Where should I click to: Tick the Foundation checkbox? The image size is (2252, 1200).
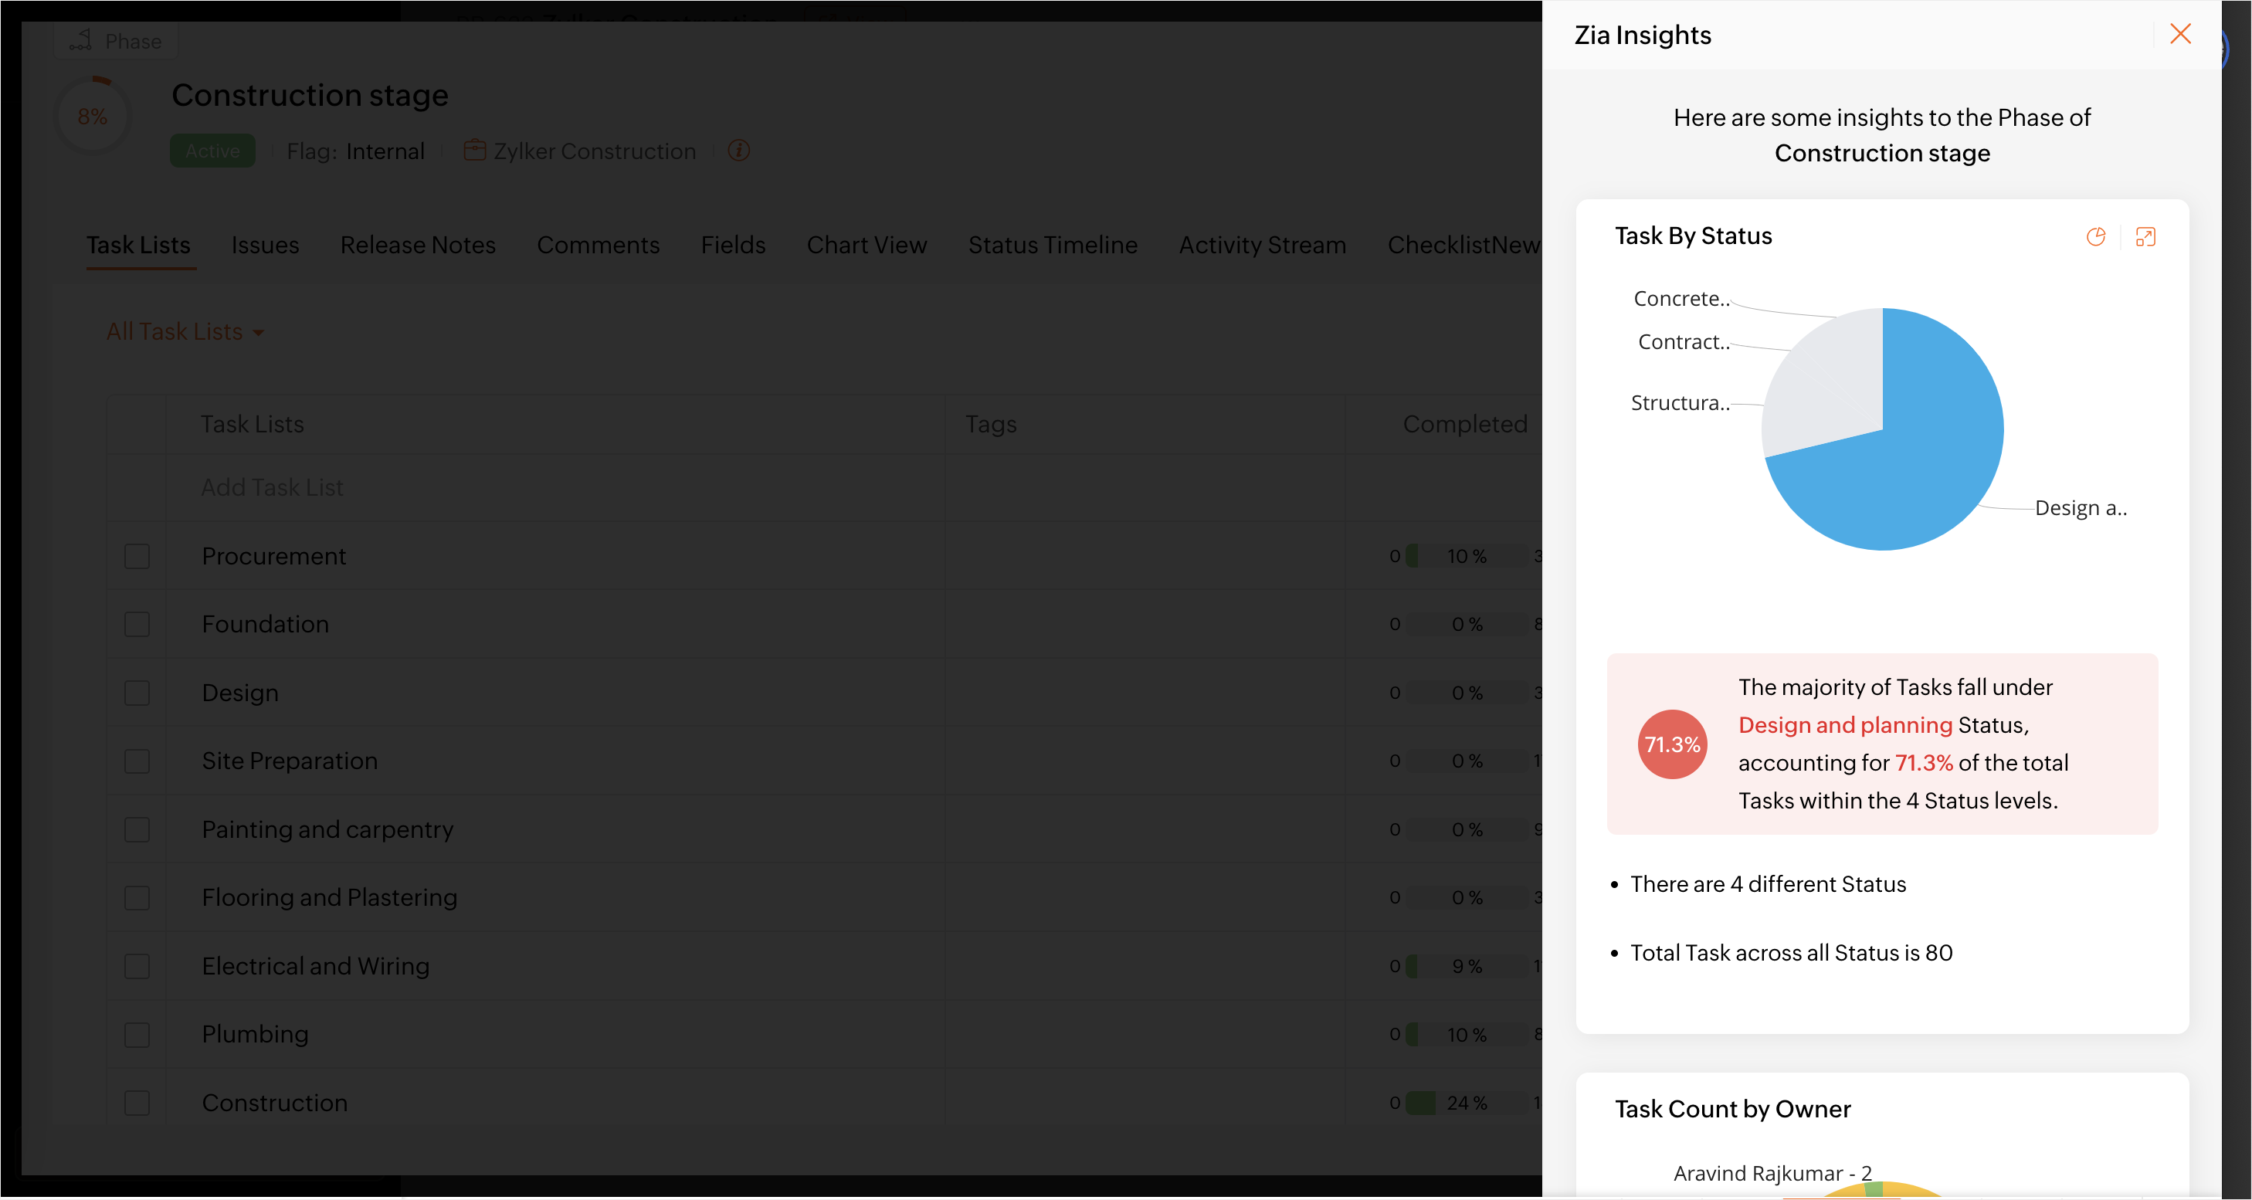tap(137, 624)
